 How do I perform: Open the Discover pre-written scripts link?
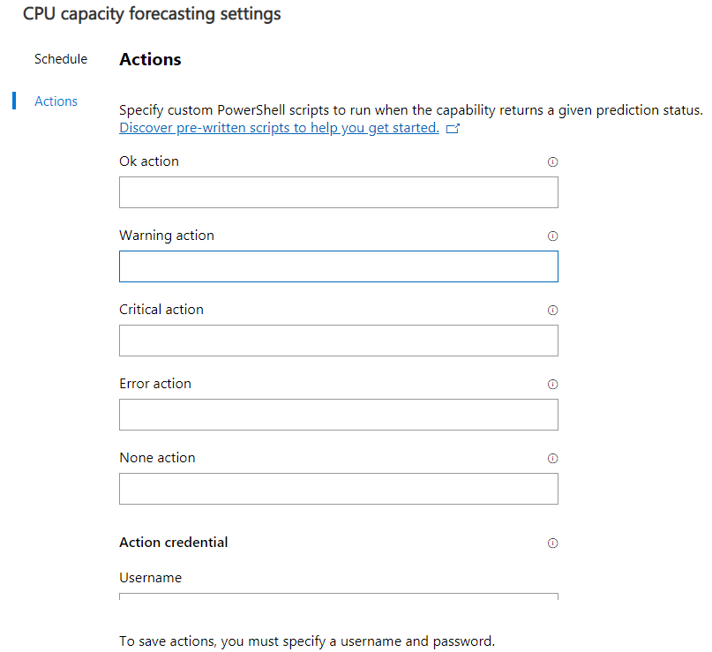[279, 128]
